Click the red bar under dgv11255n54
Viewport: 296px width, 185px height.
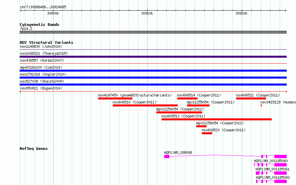198,105
